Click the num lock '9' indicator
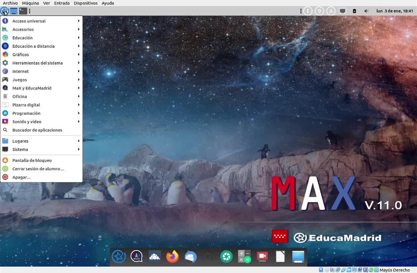The height and width of the screenshot is (273, 417). 319,11
